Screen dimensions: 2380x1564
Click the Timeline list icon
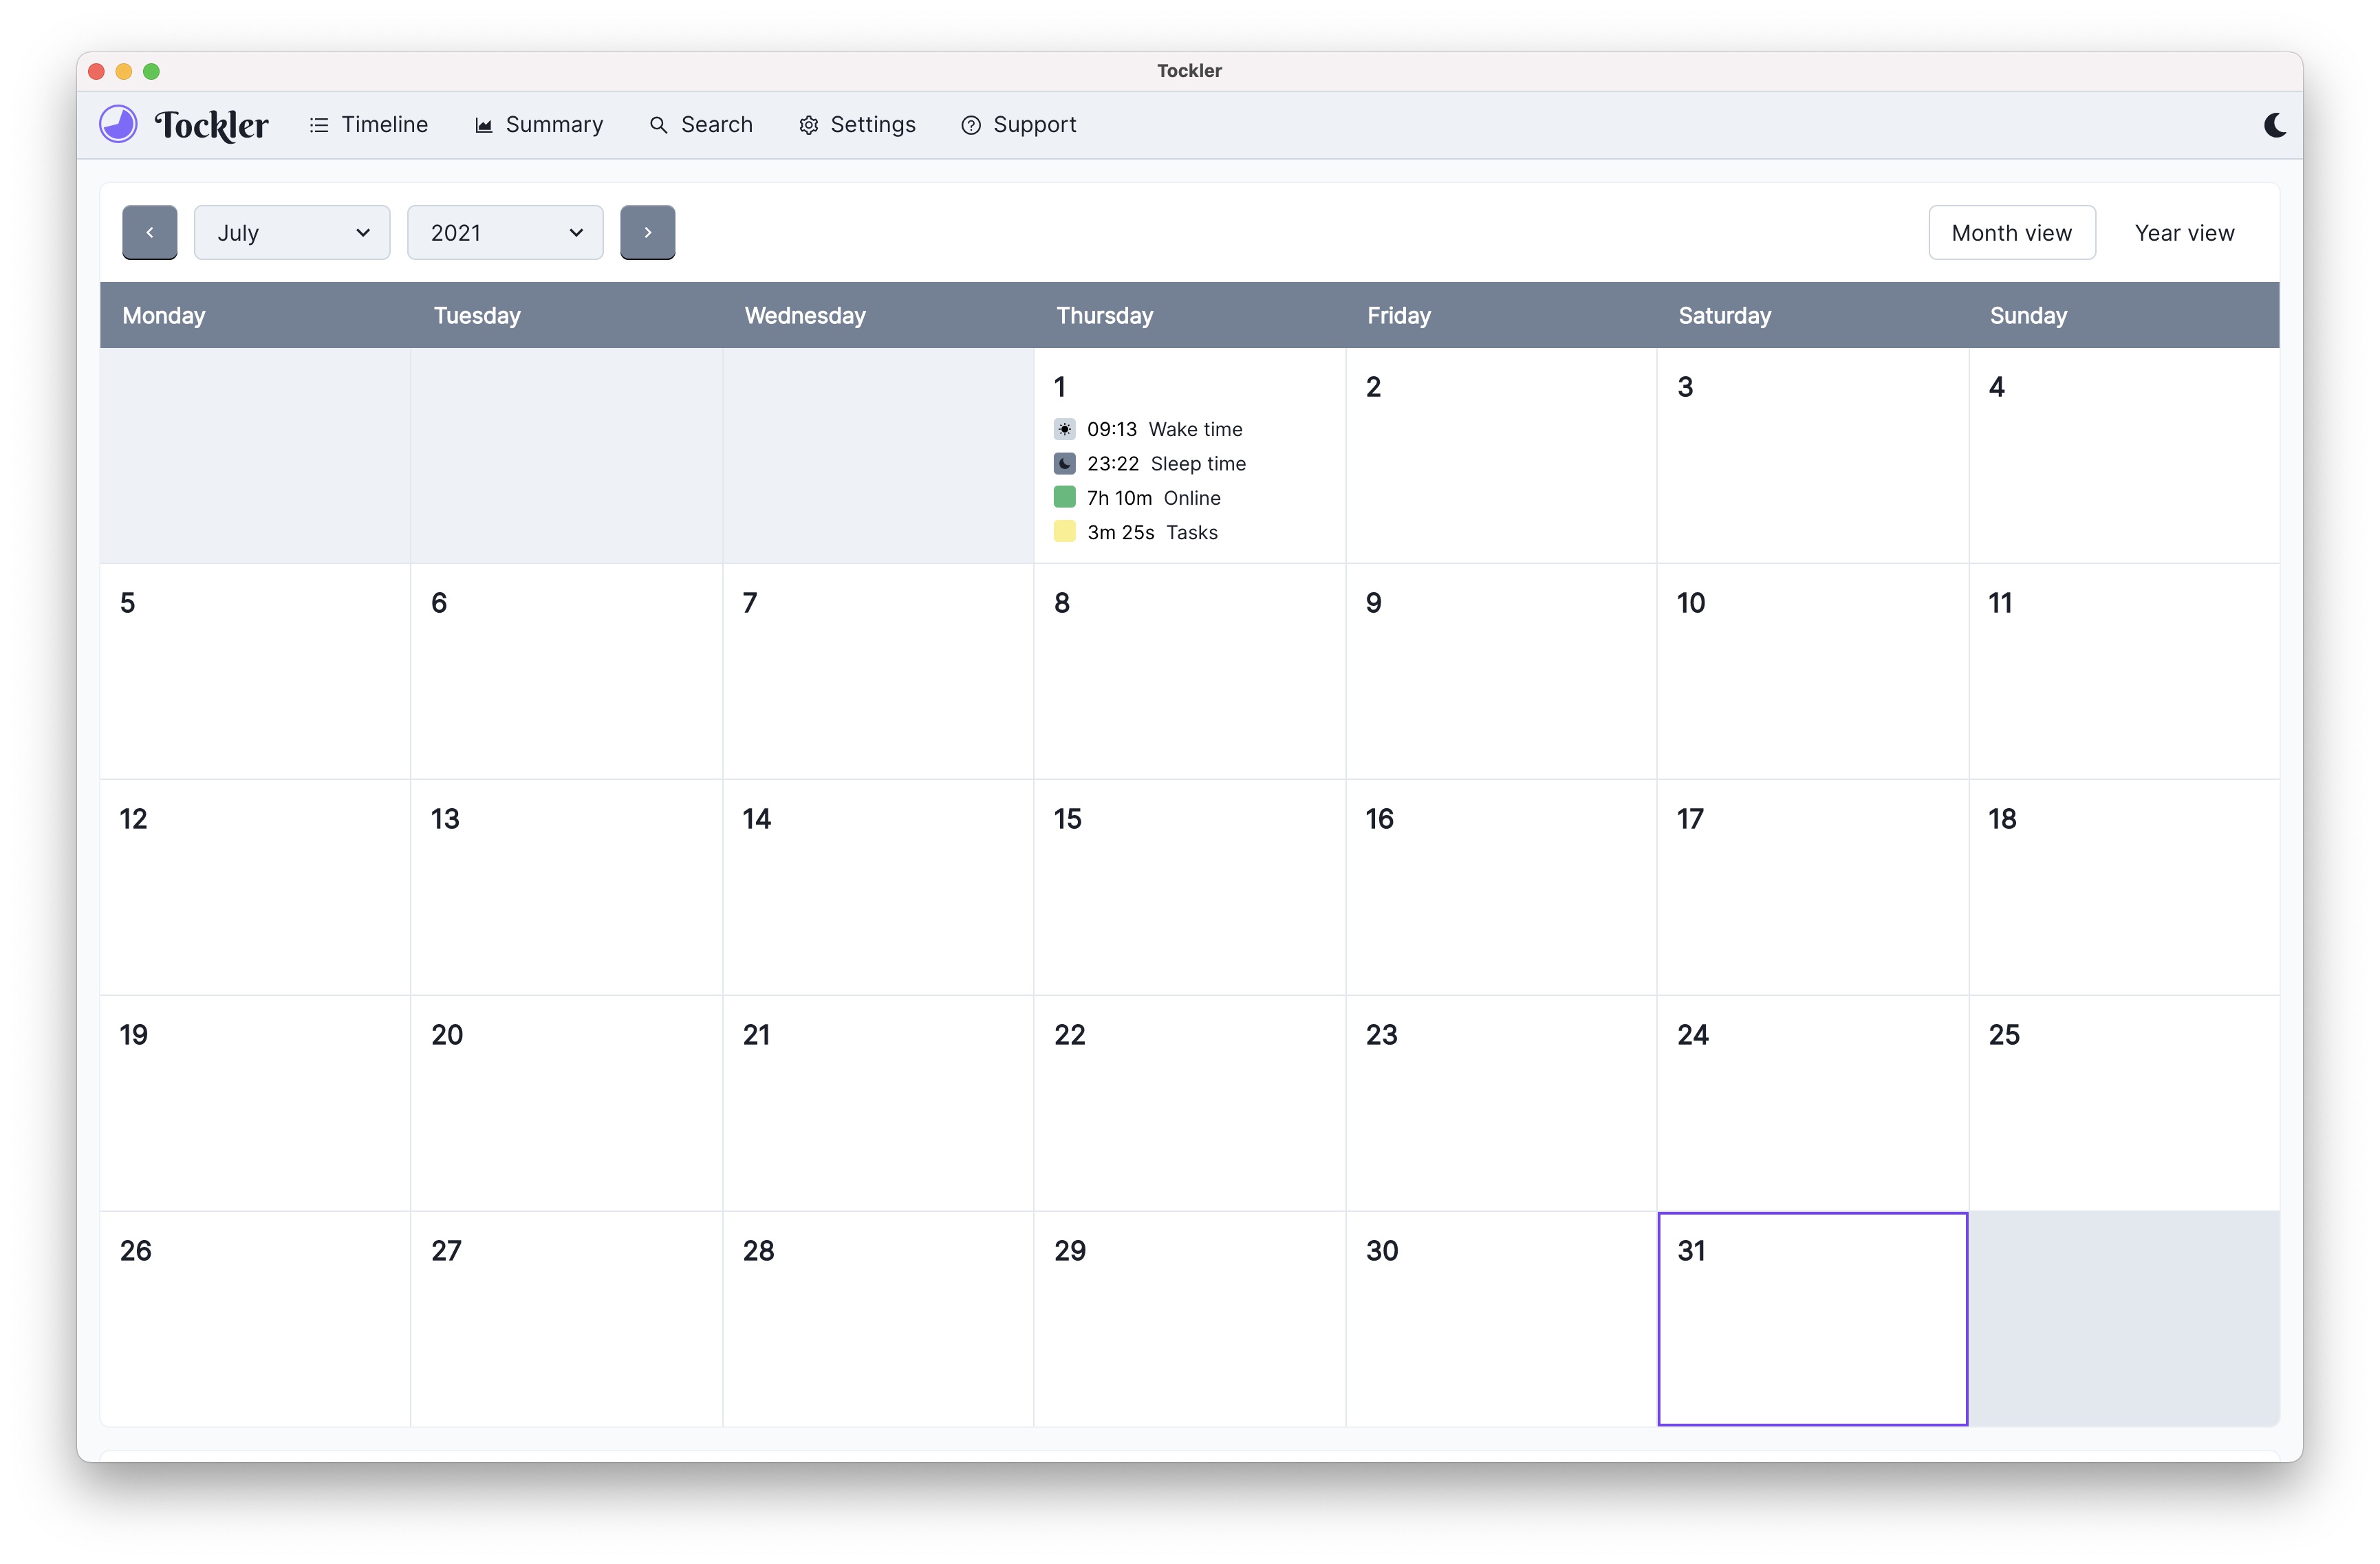tap(319, 125)
